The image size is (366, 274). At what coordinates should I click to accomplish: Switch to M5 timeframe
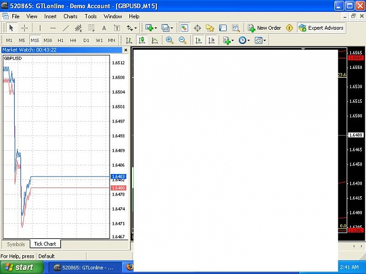point(22,40)
